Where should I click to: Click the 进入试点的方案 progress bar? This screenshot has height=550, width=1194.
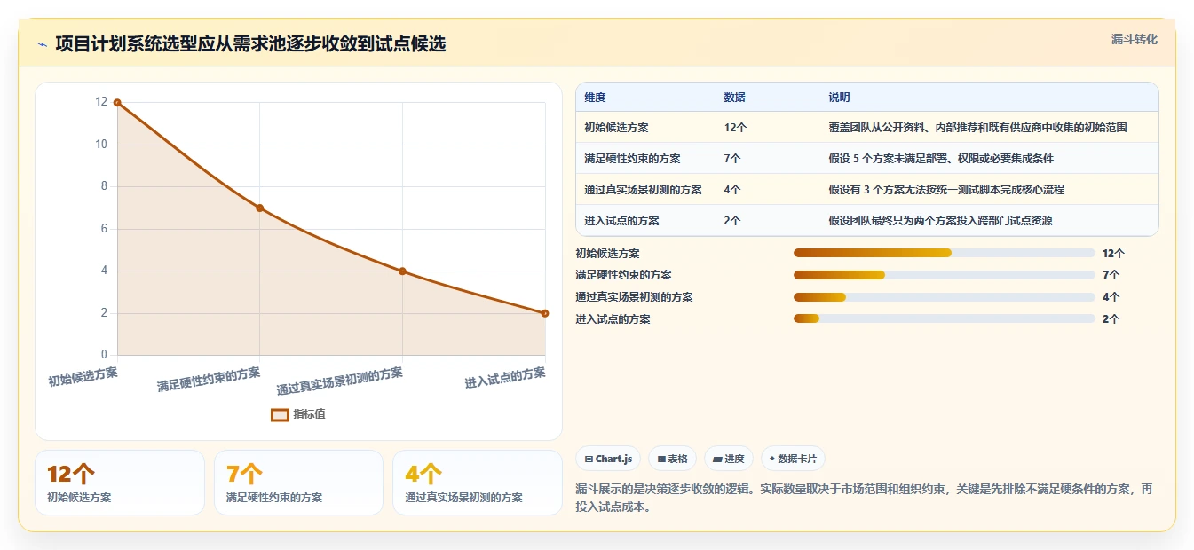[944, 319]
